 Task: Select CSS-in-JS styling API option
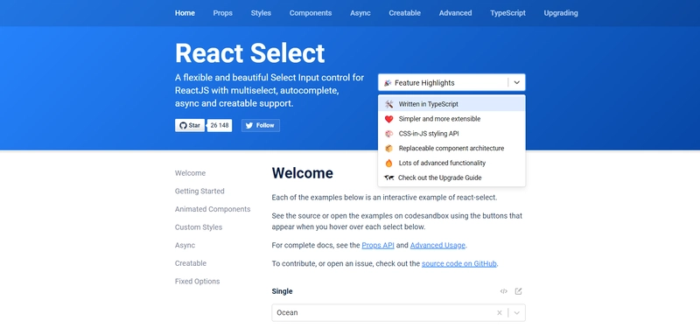pyautogui.click(x=451, y=134)
